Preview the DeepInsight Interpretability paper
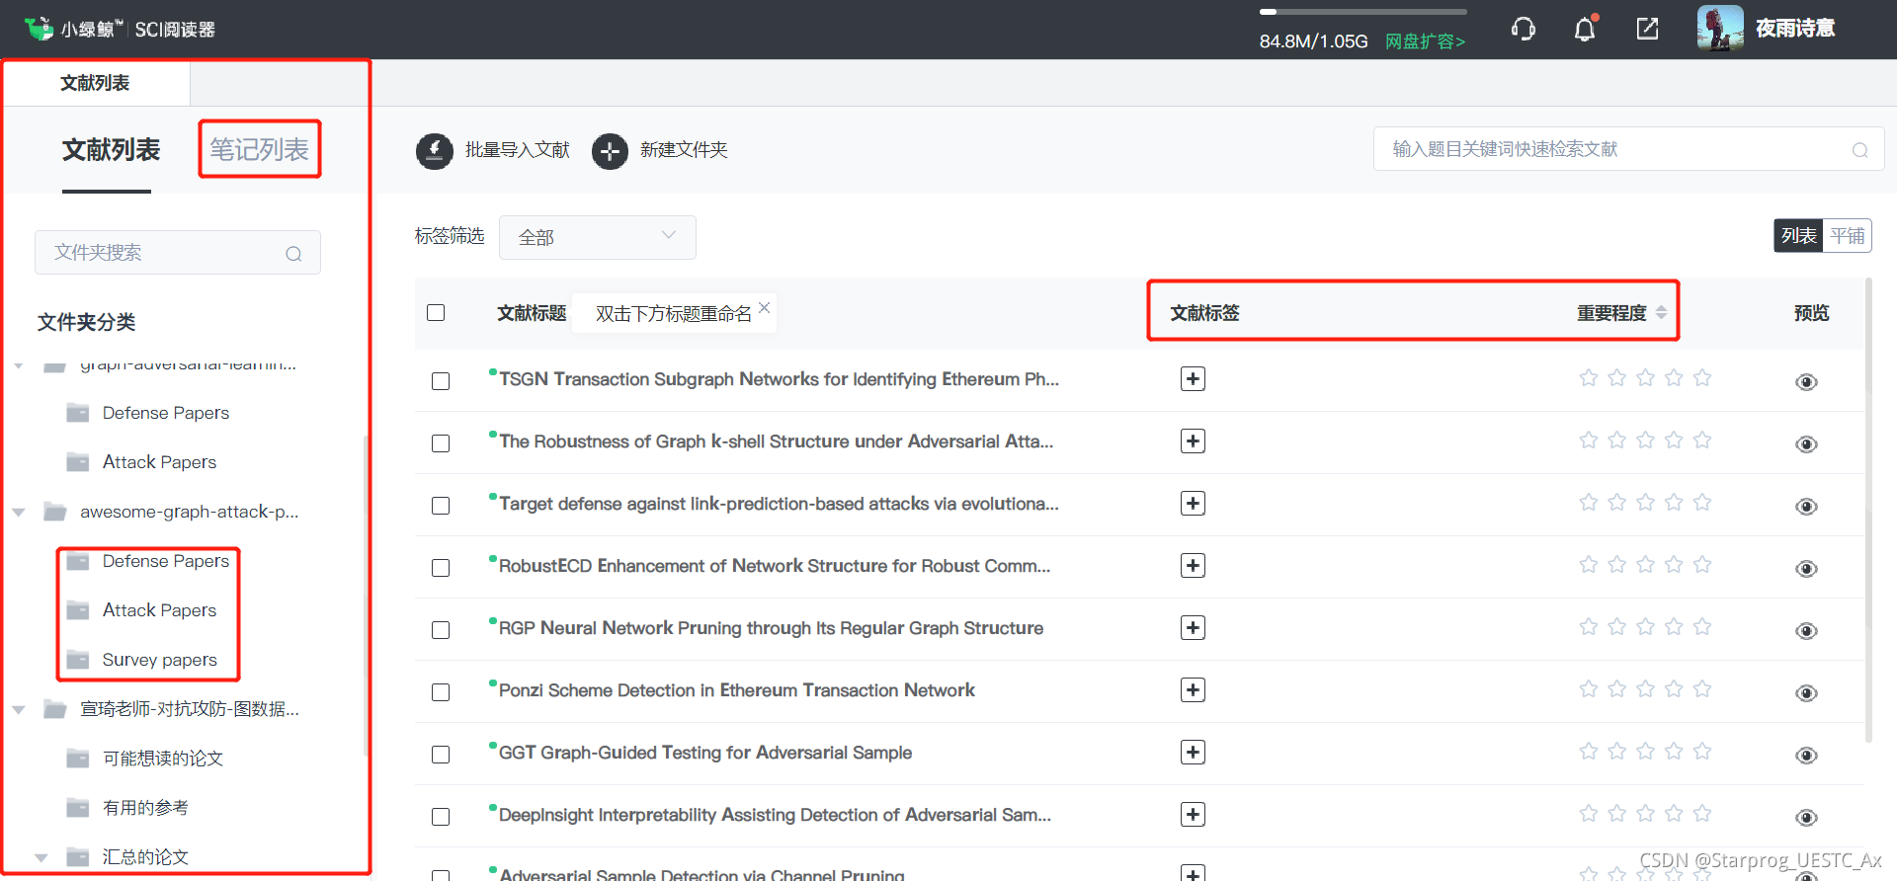The width and height of the screenshot is (1897, 881). [1806, 818]
